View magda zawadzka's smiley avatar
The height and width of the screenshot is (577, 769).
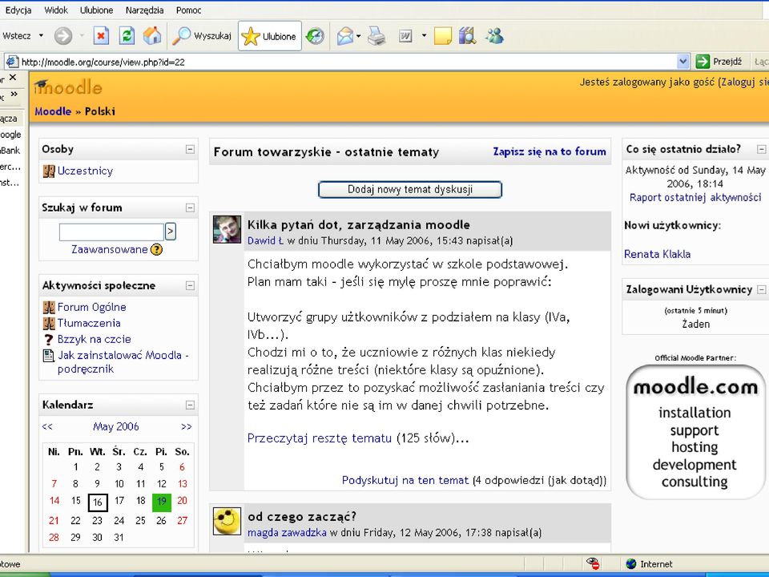click(227, 521)
